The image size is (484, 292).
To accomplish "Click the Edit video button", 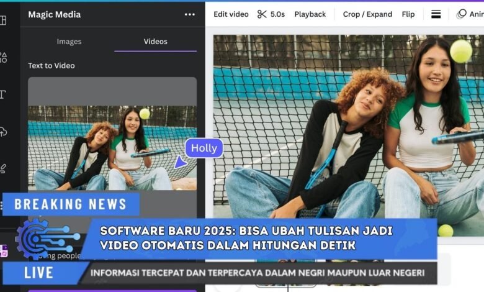I will tap(231, 14).
